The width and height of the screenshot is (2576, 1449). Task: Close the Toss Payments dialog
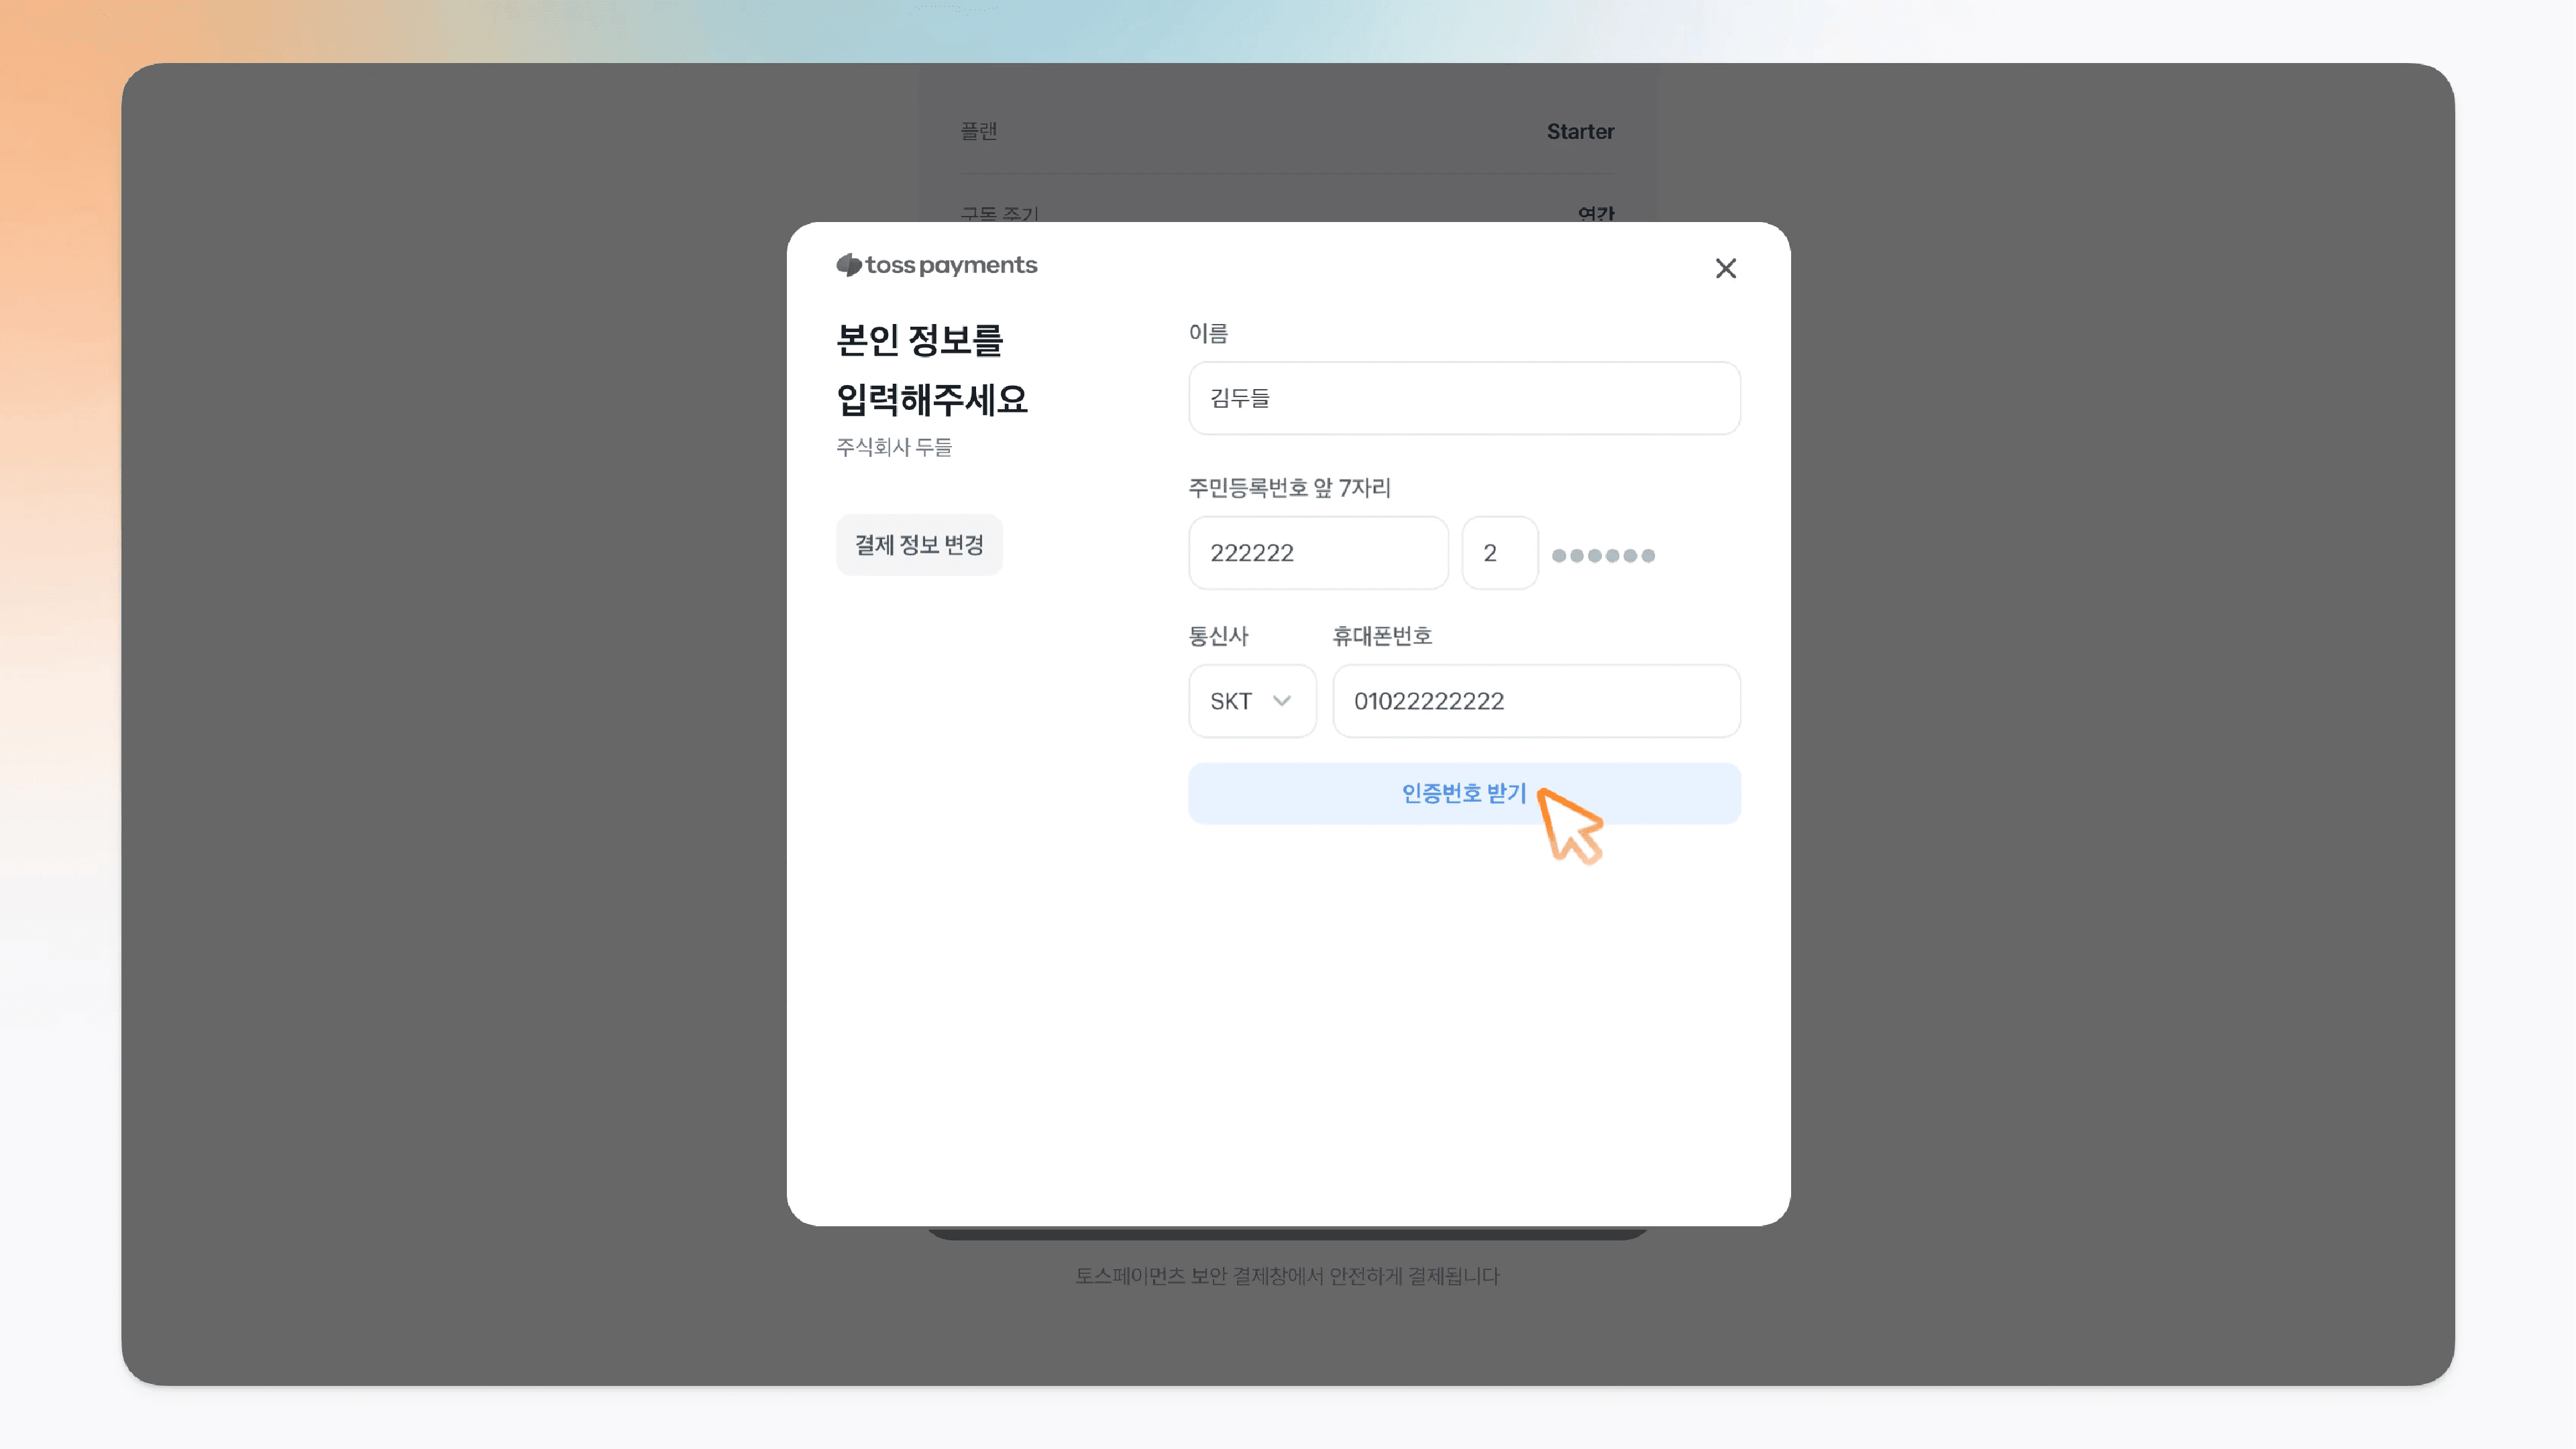(1725, 268)
